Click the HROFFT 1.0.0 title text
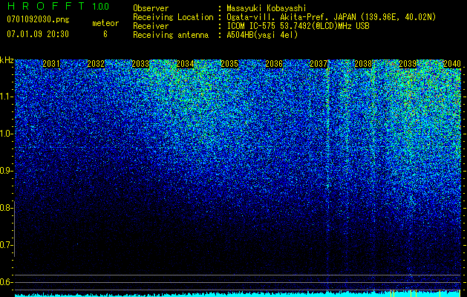Screen dimensions: 467x297 (x=58, y=6)
